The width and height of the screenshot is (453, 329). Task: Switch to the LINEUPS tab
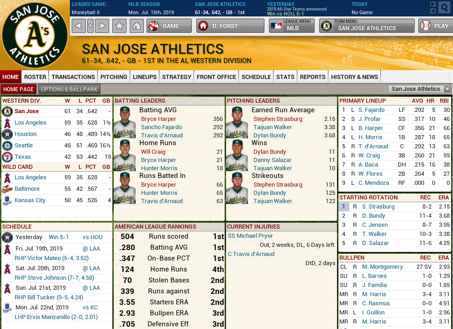[x=144, y=77]
